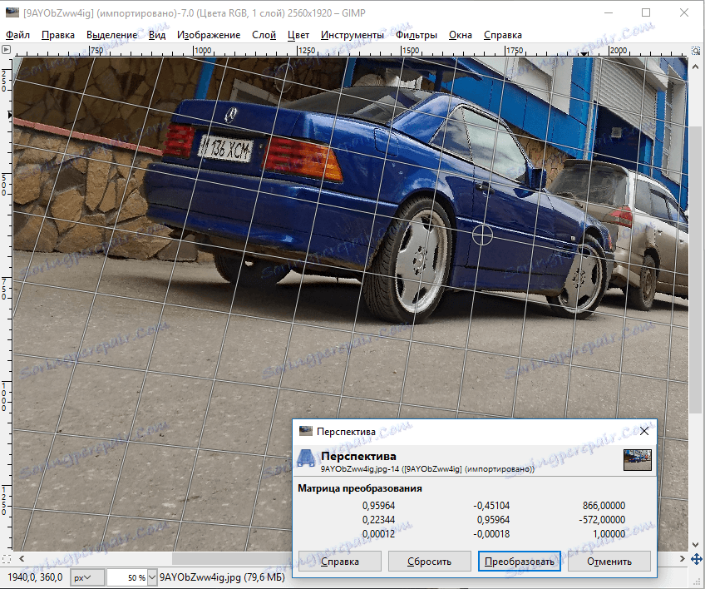Open the Изображение menu
This screenshot has width=705, height=589.
pos(209,35)
